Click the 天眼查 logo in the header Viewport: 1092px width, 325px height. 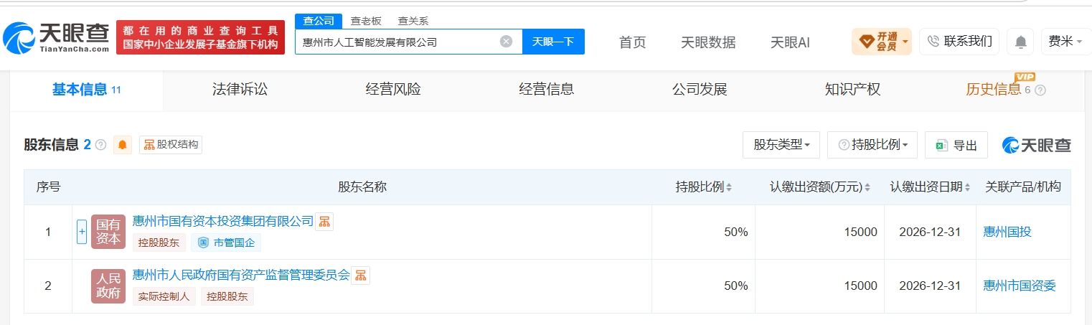click(57, 39)
